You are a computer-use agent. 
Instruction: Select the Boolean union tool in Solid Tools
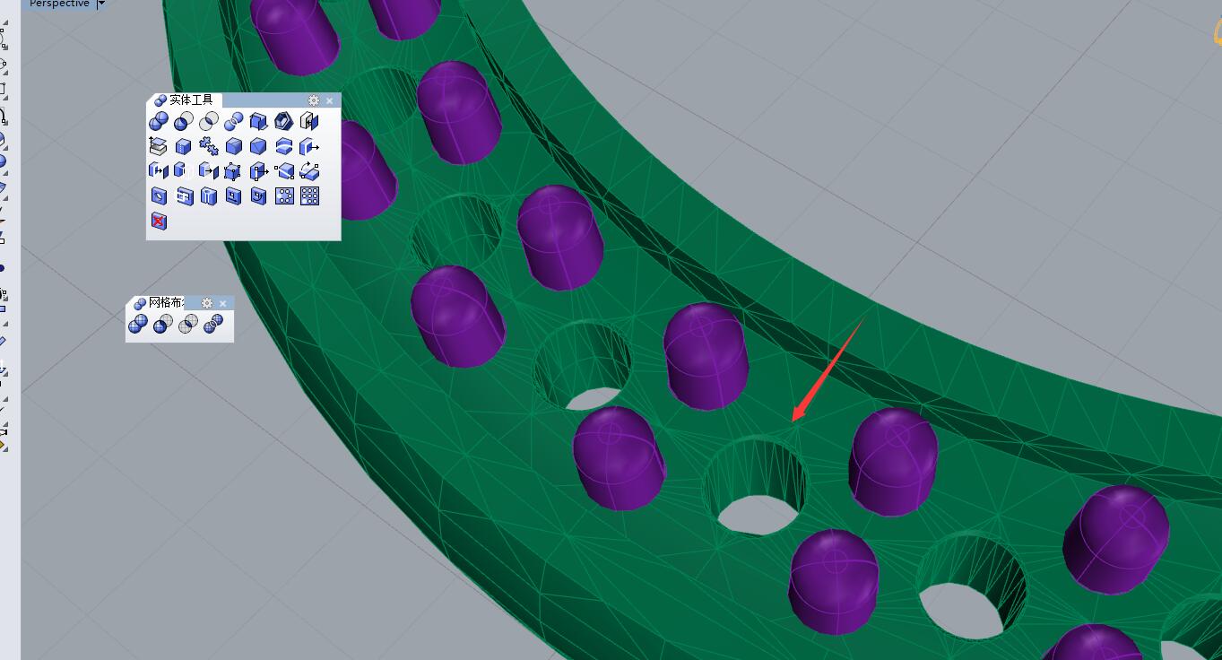tap(159, 121)
